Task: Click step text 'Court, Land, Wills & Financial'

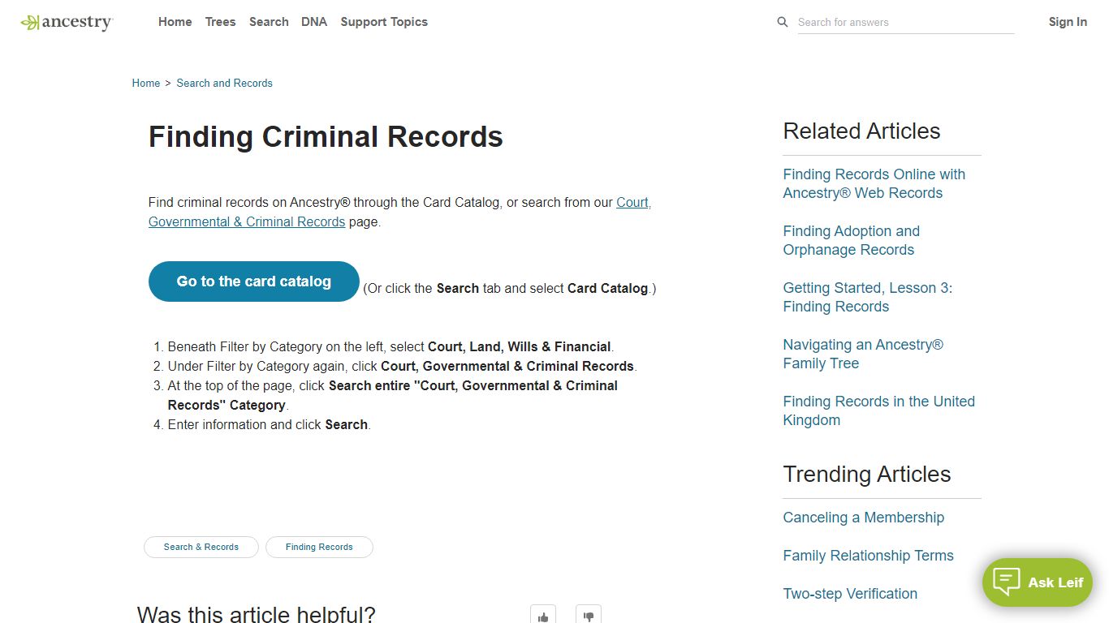Action: coord(519,346)
